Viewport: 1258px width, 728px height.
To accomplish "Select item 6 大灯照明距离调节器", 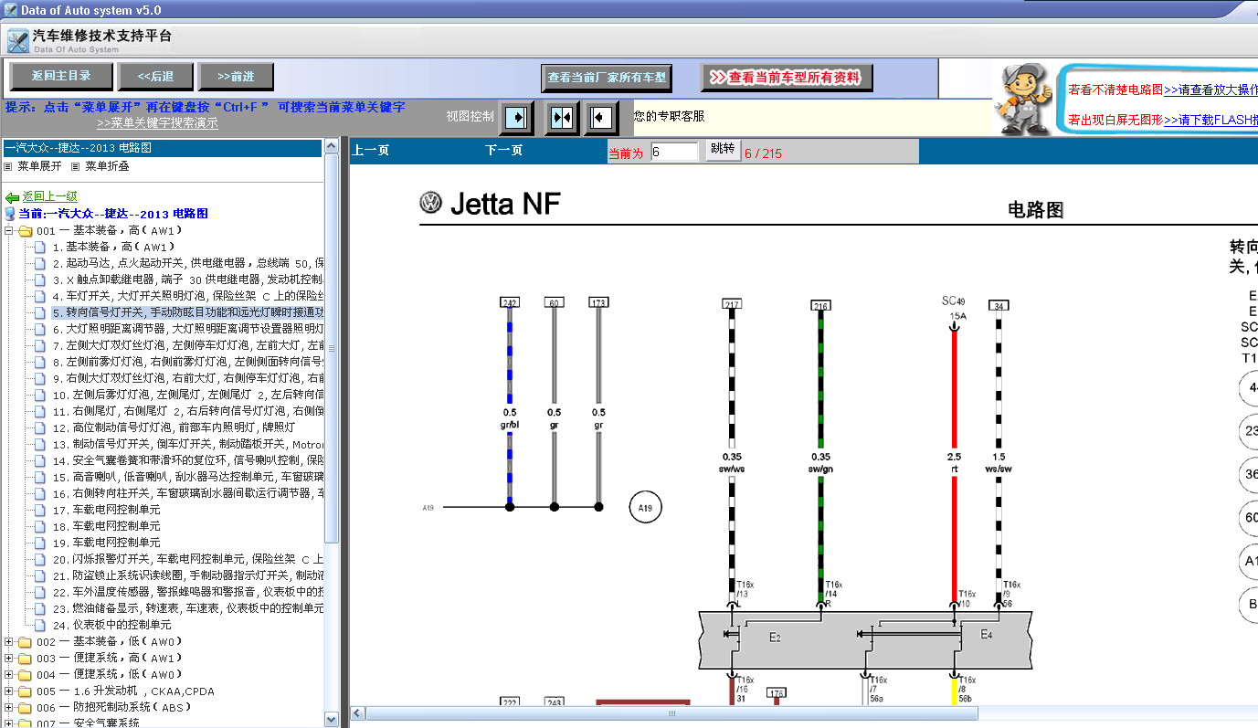I will pyautogui.click(x=187, y=329).
